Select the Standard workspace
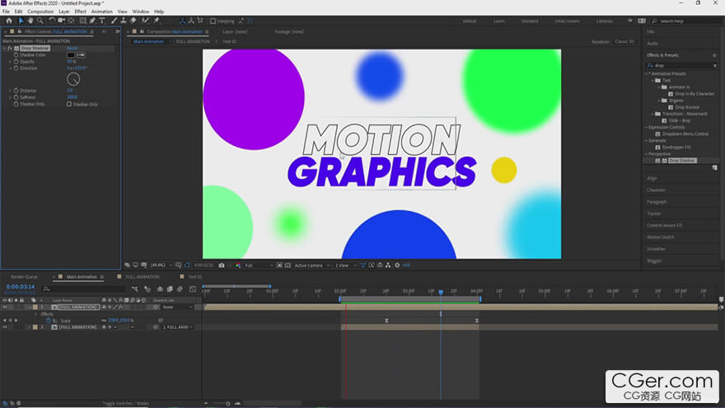The width and height of the screenshot is (725, 408). pyautogui.click(x=530, y=21)
